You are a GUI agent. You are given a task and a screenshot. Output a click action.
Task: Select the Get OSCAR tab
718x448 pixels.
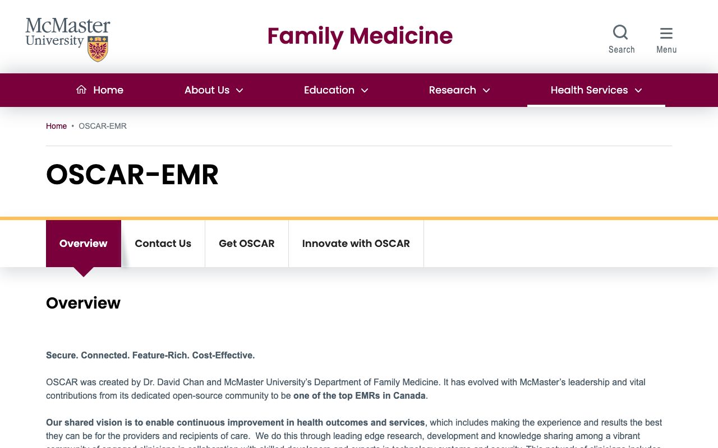point(246,244)
